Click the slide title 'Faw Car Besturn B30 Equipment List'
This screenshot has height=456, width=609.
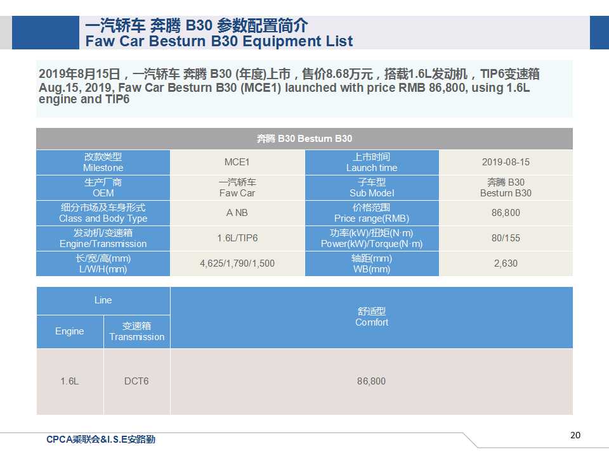coord(219,41)
